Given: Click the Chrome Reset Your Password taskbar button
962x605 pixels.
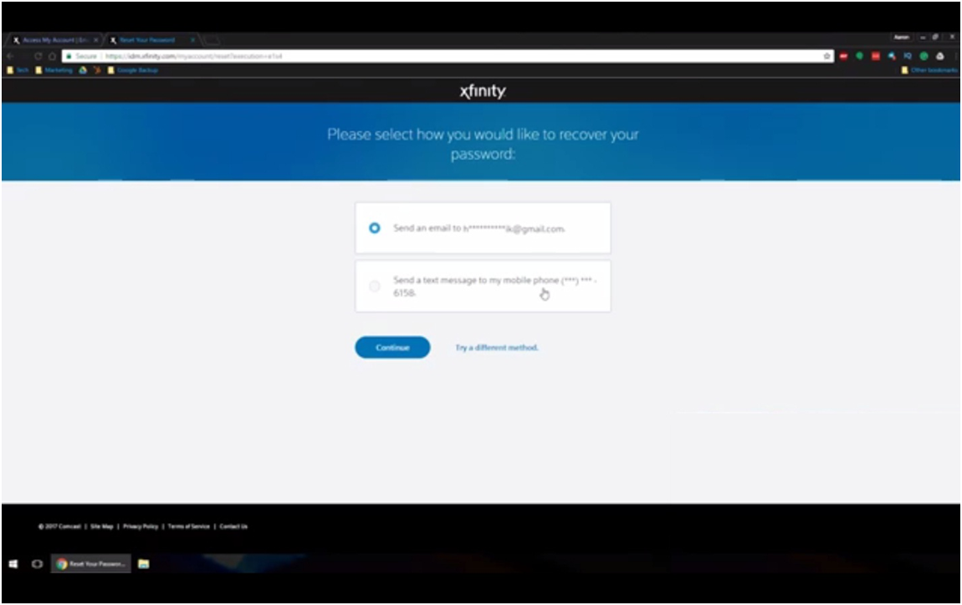Looking at the screenshot, I should (x=91, y=564).
